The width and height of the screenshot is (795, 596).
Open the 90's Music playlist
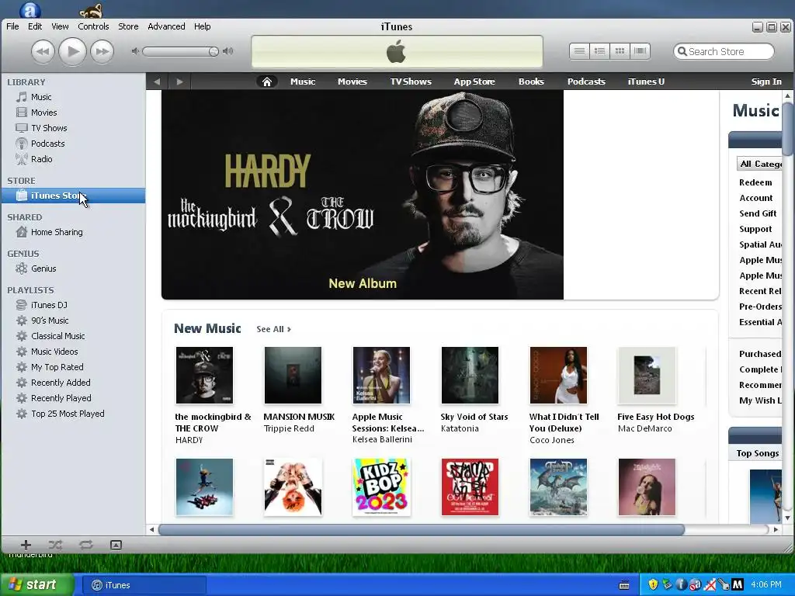(73, 321)
